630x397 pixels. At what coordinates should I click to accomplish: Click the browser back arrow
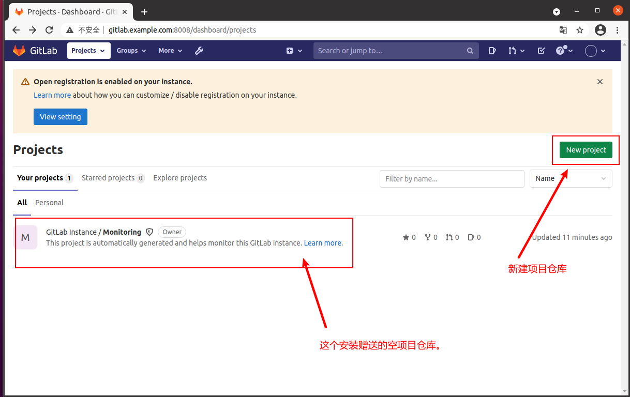coord(16,30)
